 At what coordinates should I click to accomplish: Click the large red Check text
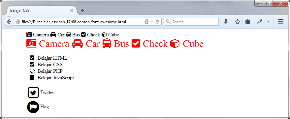pos(155,44)
